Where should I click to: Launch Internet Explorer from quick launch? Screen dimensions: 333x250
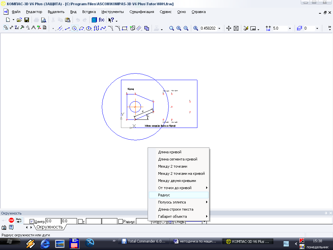pos(45,243)
